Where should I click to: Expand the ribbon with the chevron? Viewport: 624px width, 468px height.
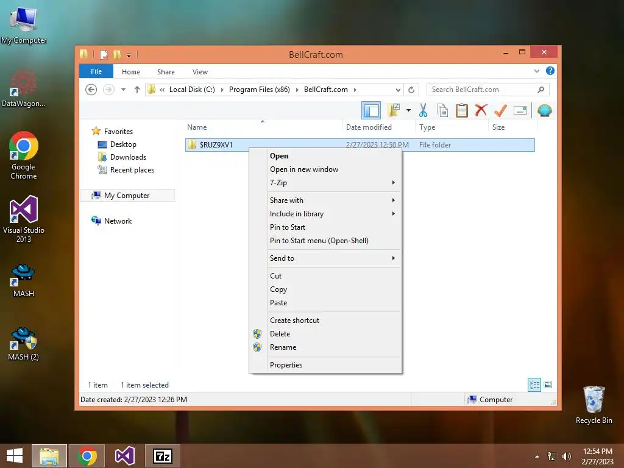[x=536, y=71]
